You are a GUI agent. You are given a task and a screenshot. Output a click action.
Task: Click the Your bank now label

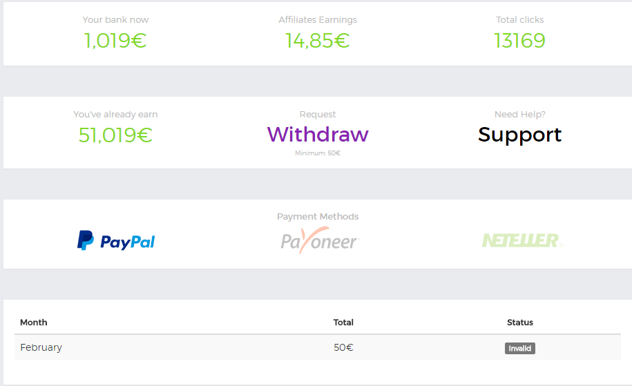115,20
